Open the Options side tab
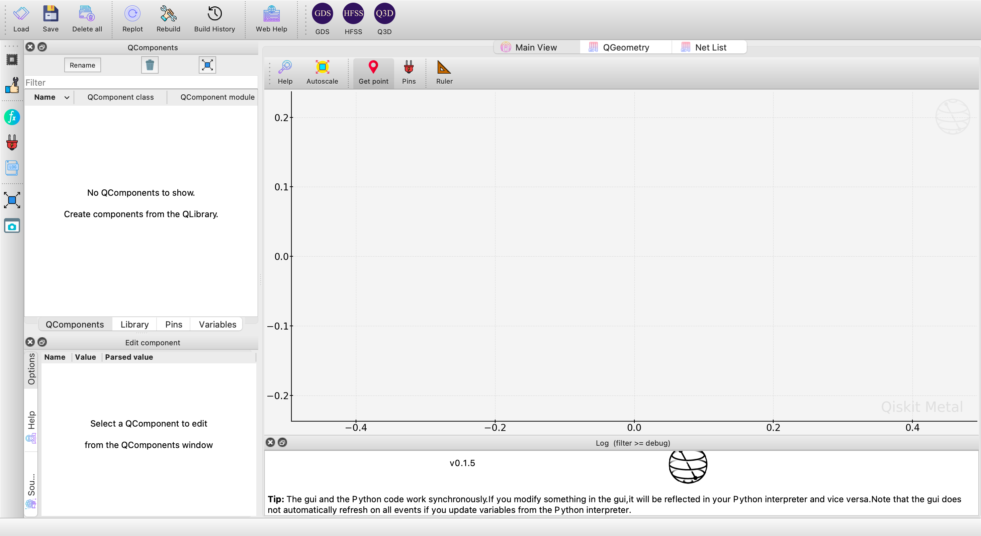This screenshot has height=536, width=981. point(31,369)
